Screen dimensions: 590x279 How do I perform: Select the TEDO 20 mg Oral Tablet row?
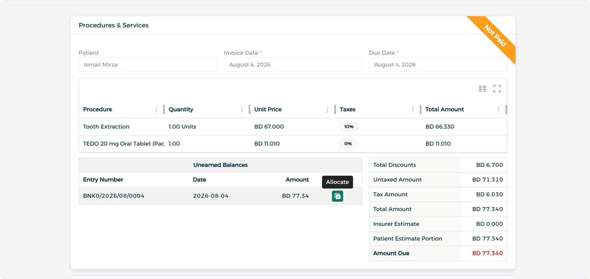pos(293,144)
